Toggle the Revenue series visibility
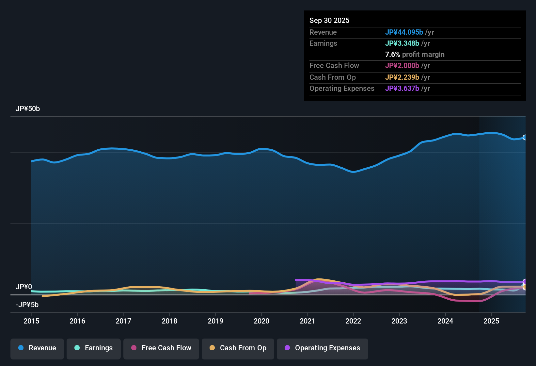 click(x=37, y=348)
